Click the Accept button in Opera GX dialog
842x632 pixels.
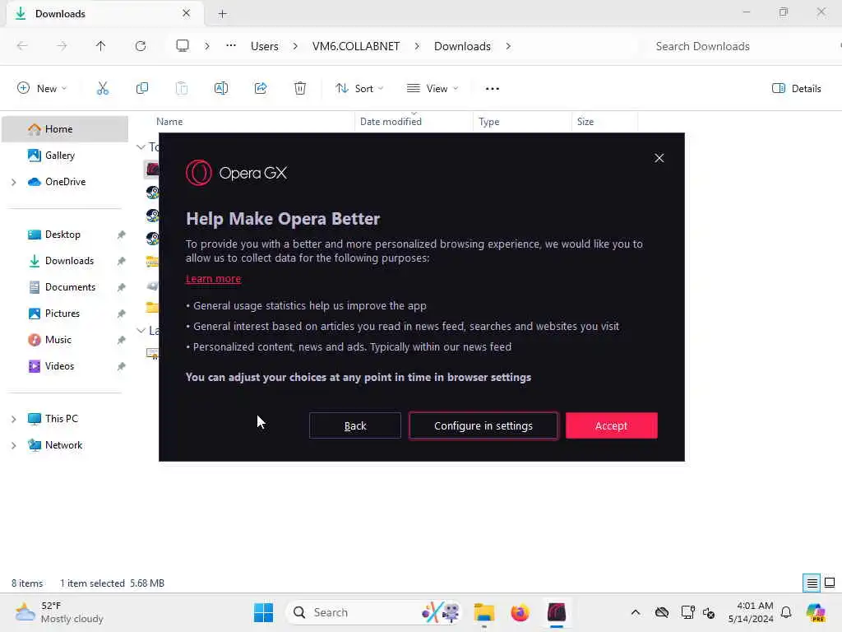pos(611,425)
